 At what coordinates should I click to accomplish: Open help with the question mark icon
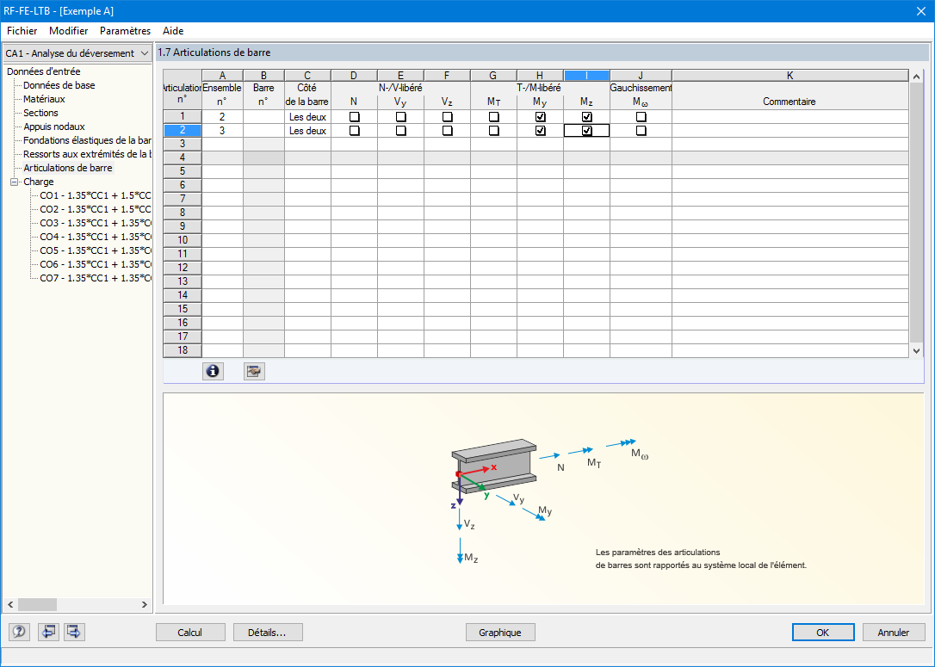[x=19, y=631]
